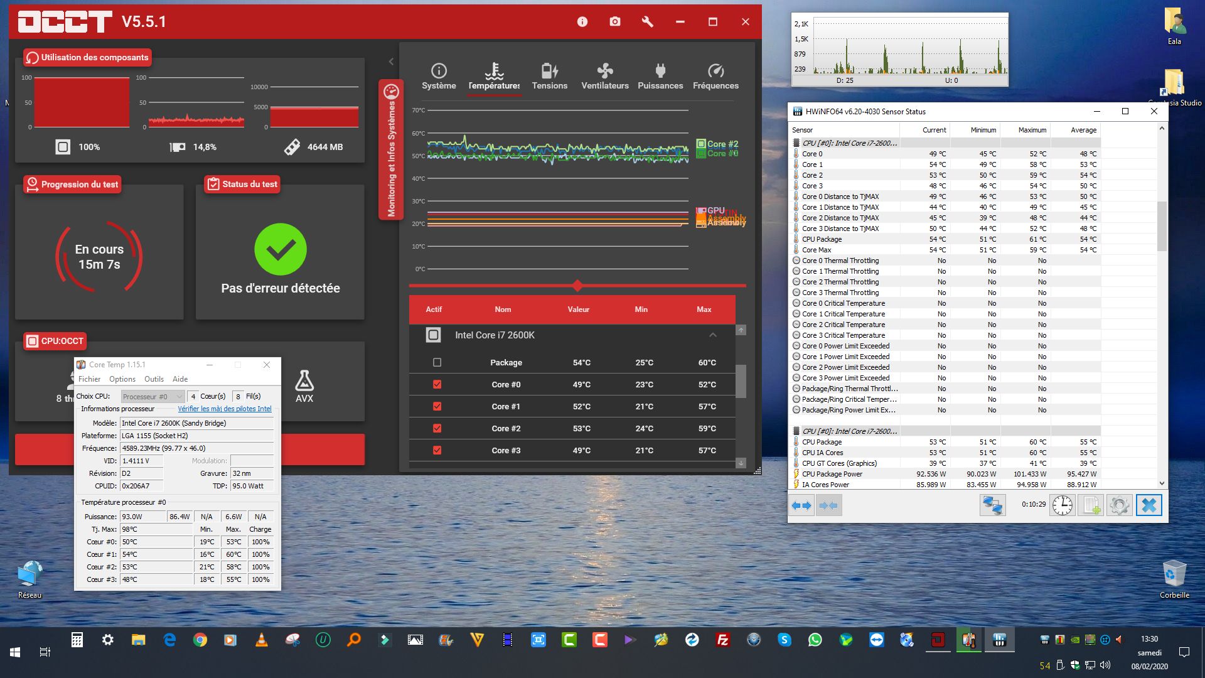Open Windows Start menu
The image size is (1205, 678).
(x=15, y=652)
